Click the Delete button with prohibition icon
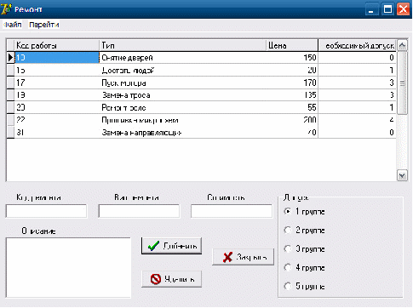 pos(171,279)
